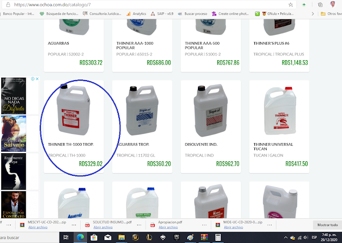Open the No Digas Nada y Disfruta ad
The width and height of the screenshot is (342, 243).
tap(13, 96)
